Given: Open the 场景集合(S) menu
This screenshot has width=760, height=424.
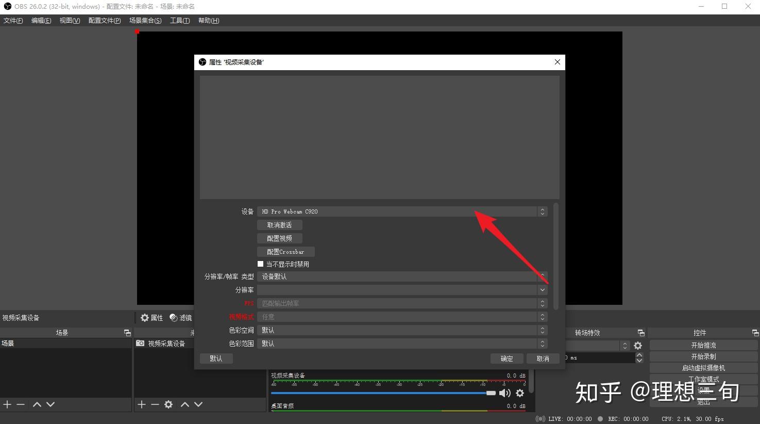Looking at the screenshot, I should click(x=145, y=21).
